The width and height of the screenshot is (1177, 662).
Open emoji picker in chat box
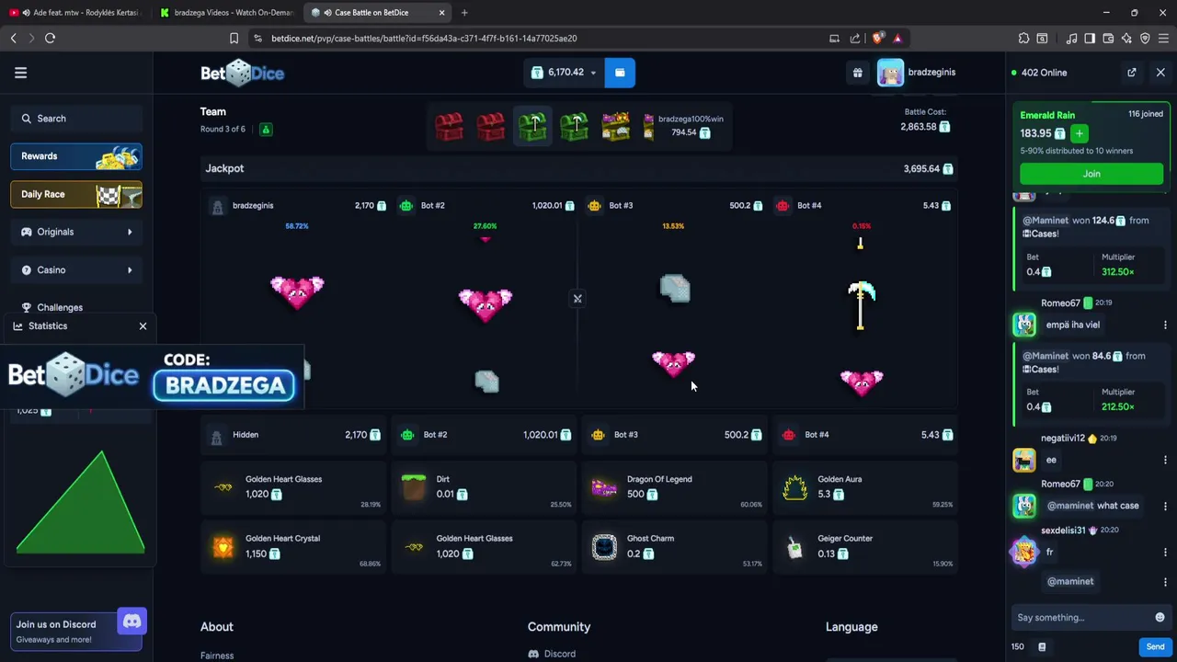point(1160,617)
